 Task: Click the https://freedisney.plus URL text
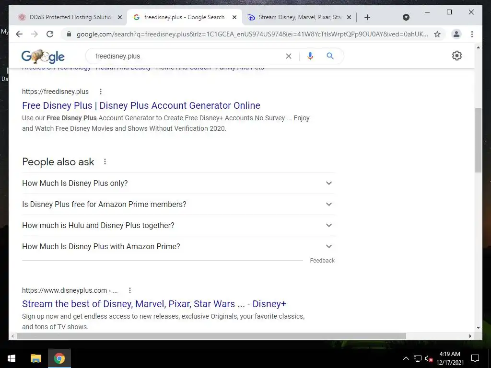[55, 92]
